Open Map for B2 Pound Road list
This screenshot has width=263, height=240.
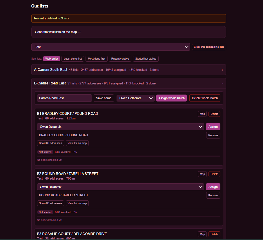coord(202,174)
